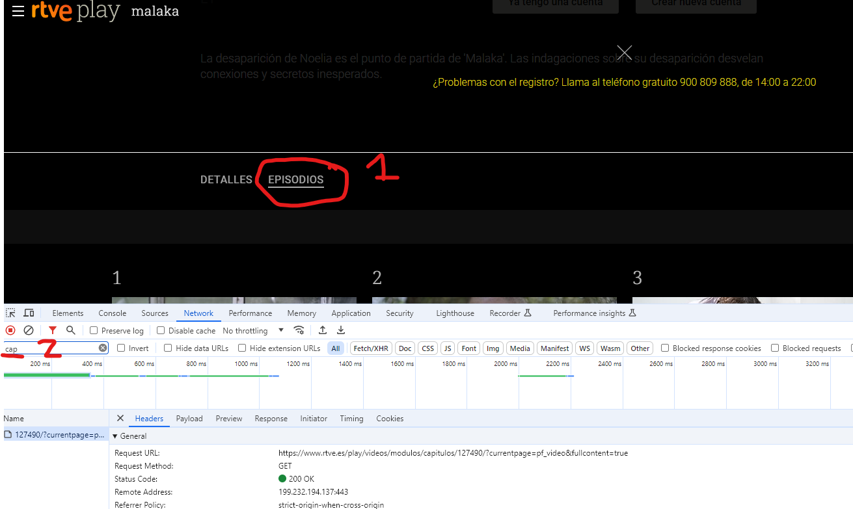Viewport: 853px width, 509px height.
Task: Open the Sources panel
Action: [155, 313]
